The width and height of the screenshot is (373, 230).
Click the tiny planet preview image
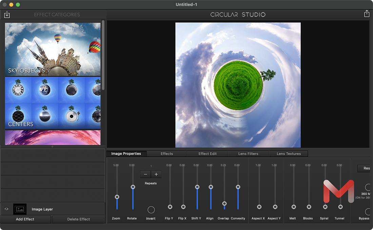(238, 85)
